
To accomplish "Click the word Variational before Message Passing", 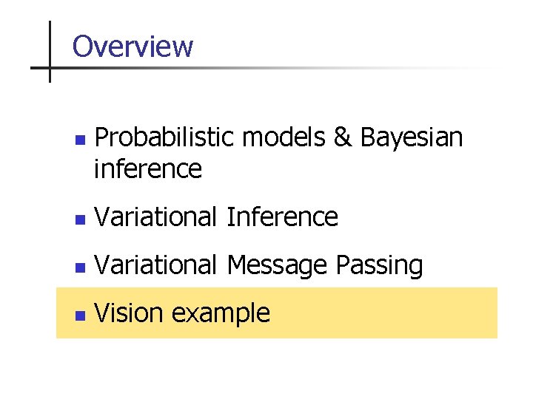I will click(155, 265).
